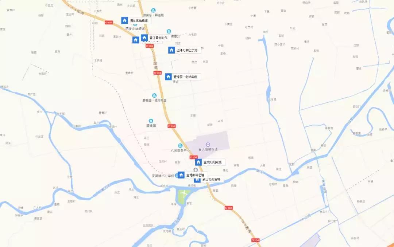Screen dimensions: 394x247
Task: Click the 明发北站新城 white label box
Action: [x=139, y=20]
